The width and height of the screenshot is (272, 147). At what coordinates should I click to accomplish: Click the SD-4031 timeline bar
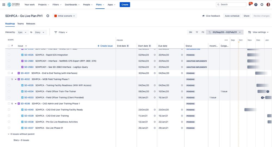(x=261, y=73)
